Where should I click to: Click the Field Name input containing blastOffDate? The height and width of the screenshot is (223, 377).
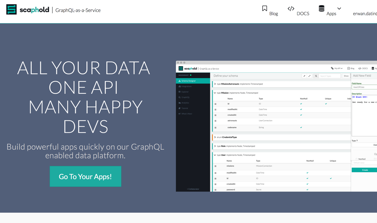coord(364,87)
